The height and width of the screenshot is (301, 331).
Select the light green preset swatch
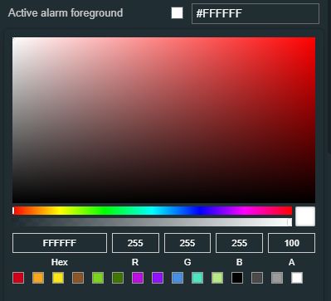click(x=98, y=278)
